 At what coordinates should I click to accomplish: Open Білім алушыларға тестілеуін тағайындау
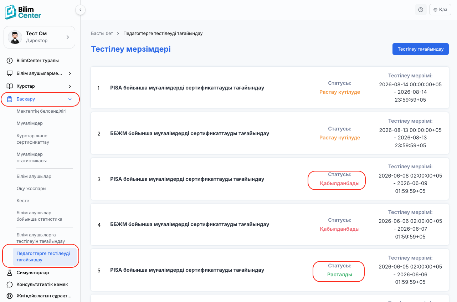point(41,238)
